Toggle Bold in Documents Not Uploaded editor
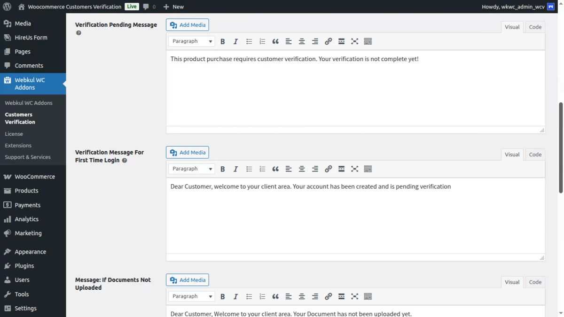 [x=223, y=296]
